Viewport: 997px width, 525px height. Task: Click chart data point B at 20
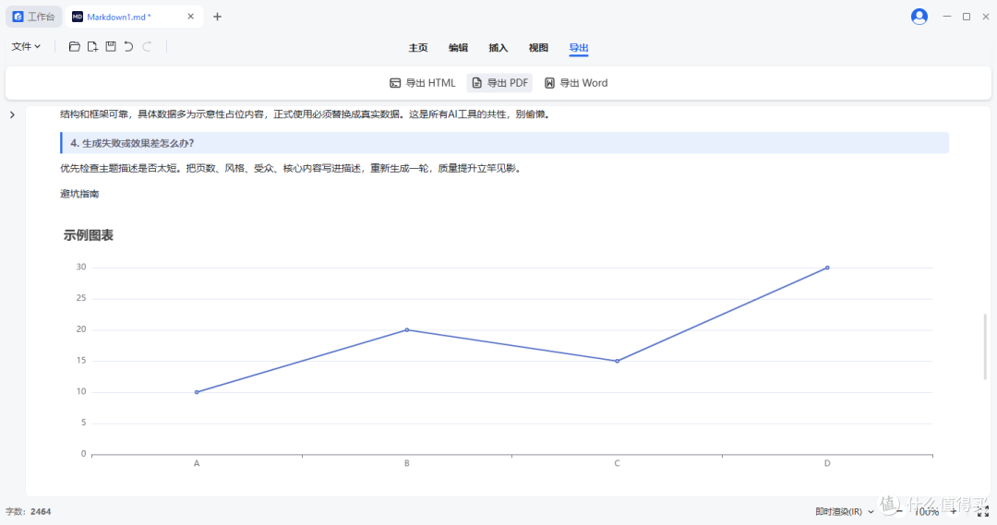(x=407, y=330)
